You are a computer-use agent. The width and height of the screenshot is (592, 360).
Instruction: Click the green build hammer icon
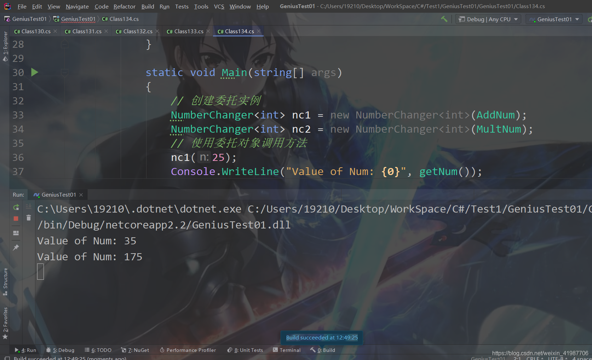pyautogui.click(x=444, y=19)
